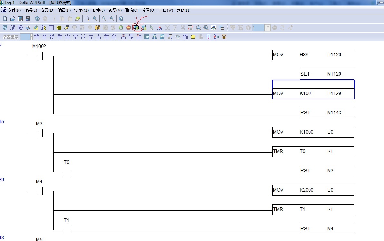Insert a normally open contact (F1)

pos(37,37)
